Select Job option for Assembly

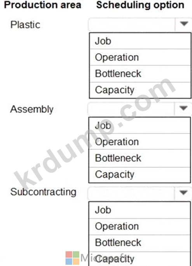140,125
